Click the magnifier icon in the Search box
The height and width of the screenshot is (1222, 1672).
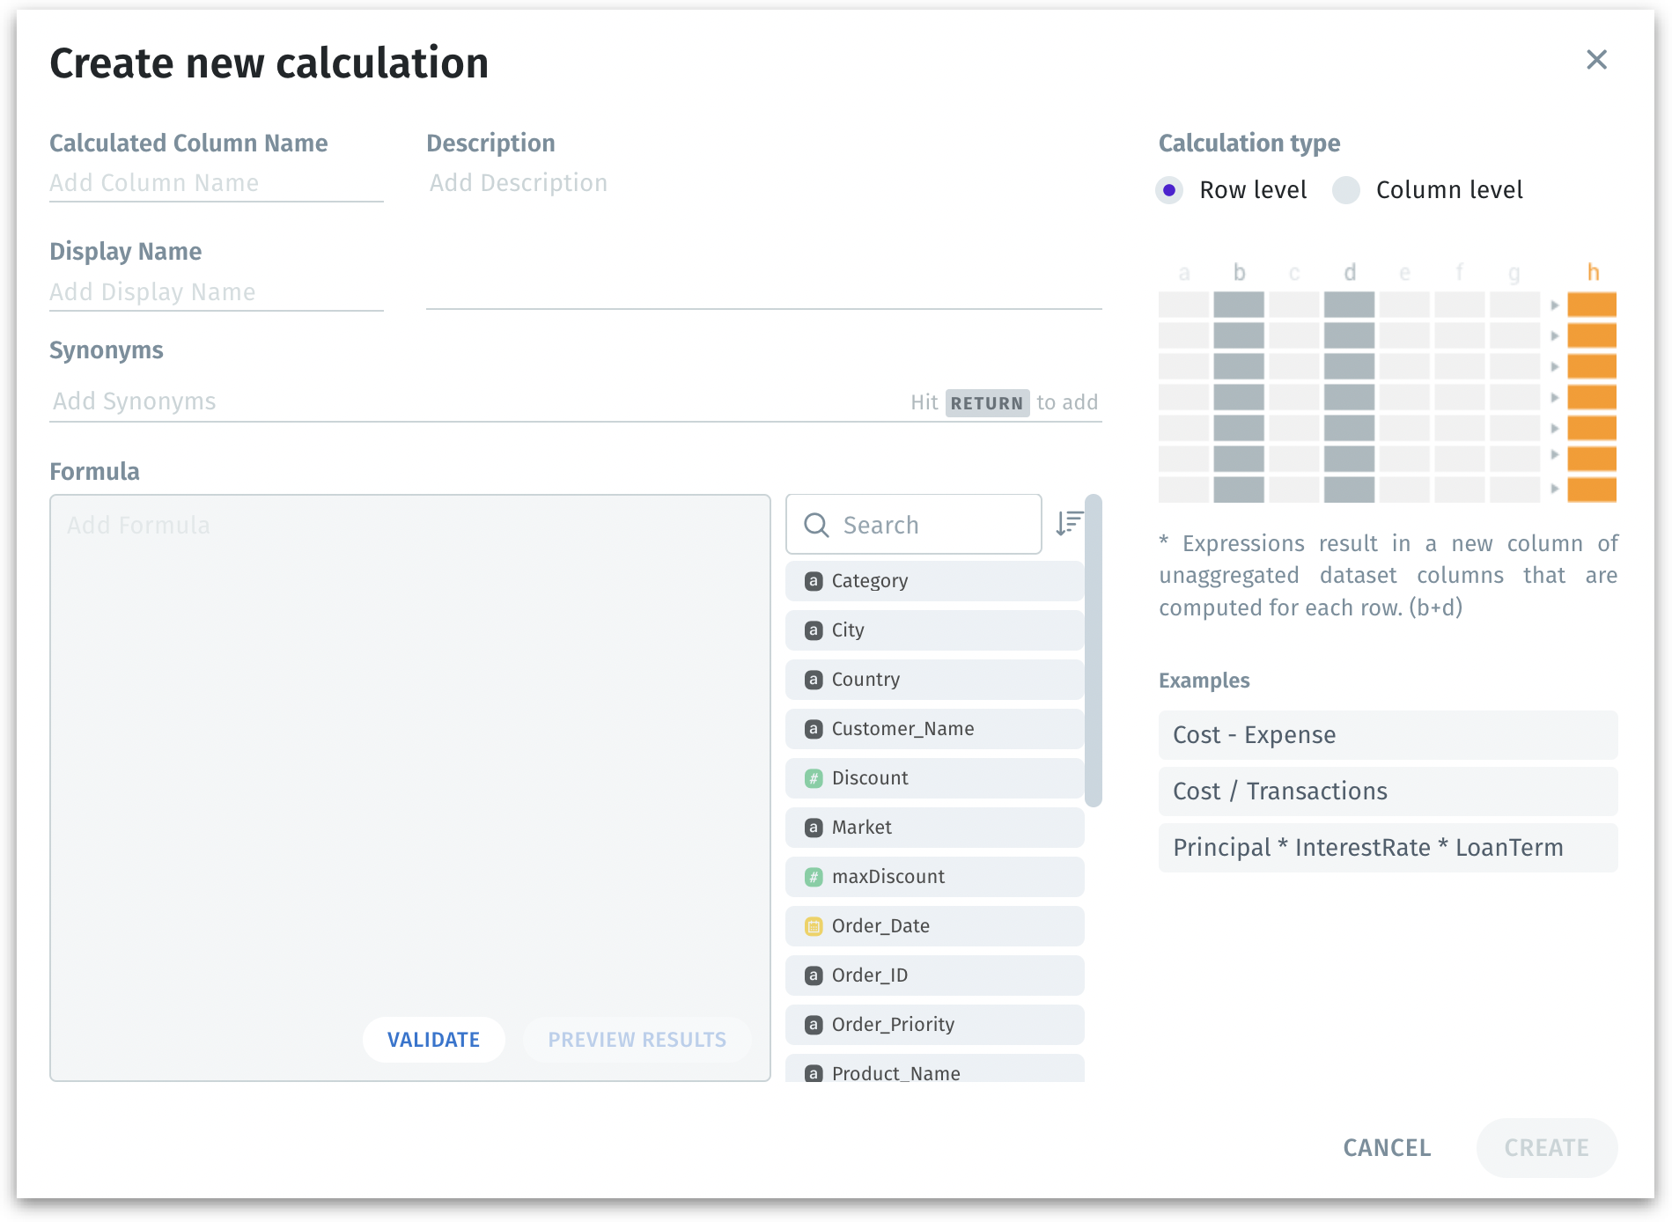click(x=816, y=526)
